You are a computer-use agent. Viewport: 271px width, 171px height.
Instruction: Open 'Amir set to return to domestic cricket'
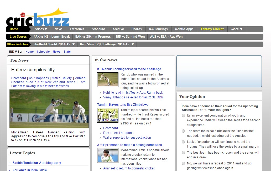pos(129,168)
